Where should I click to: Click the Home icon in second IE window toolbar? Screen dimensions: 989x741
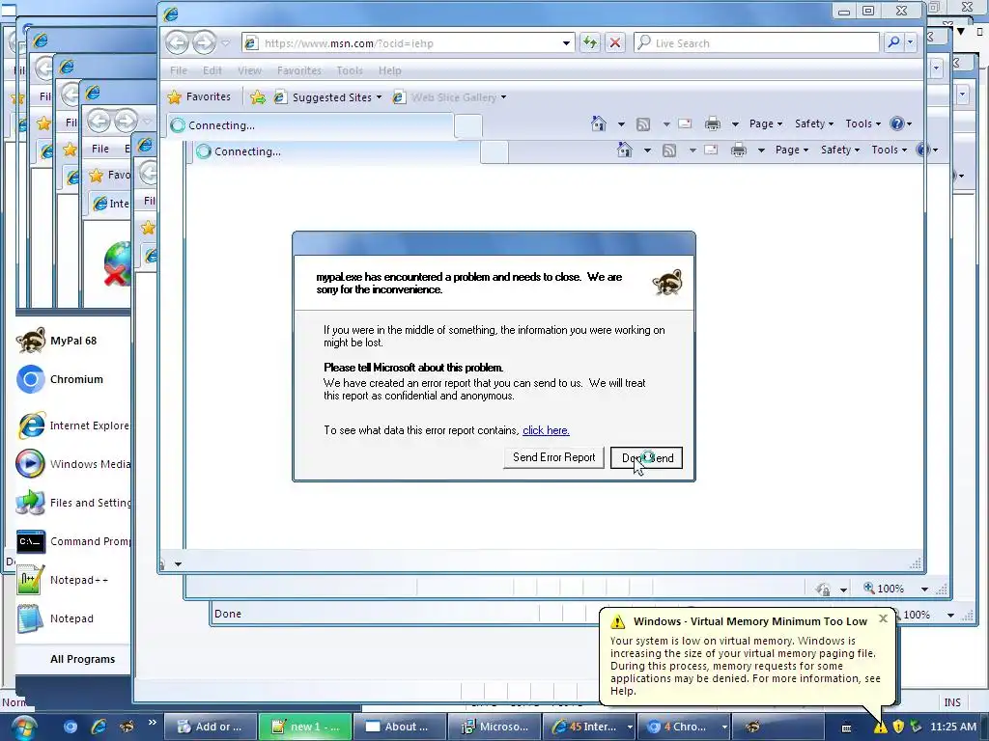625,150
